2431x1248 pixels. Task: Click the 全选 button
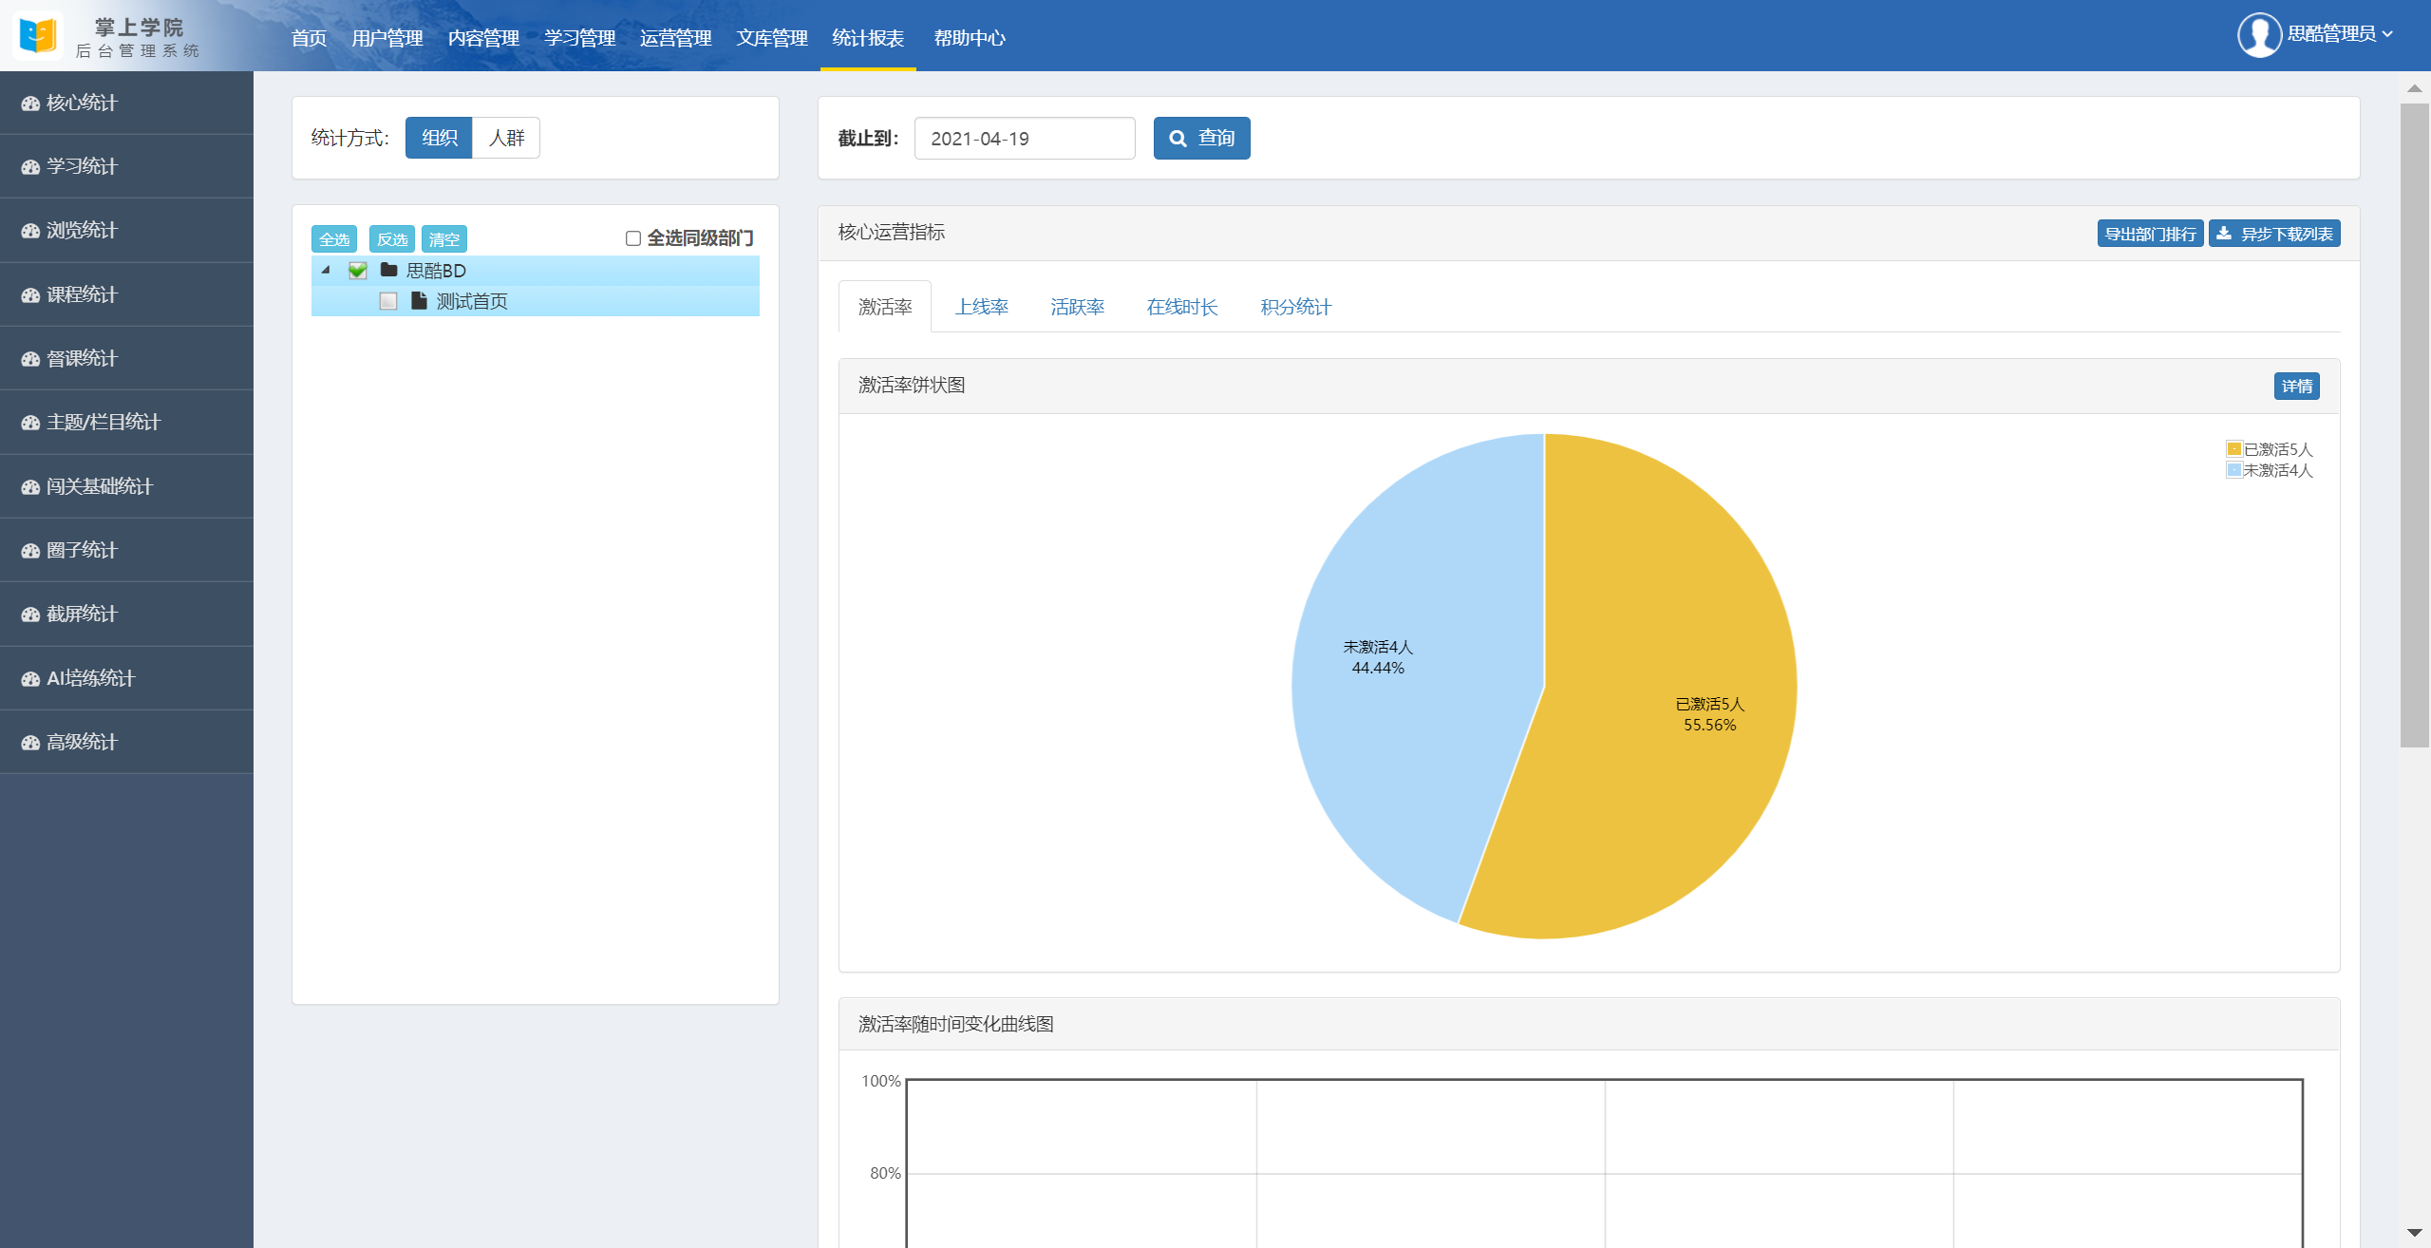pos(334,238)
